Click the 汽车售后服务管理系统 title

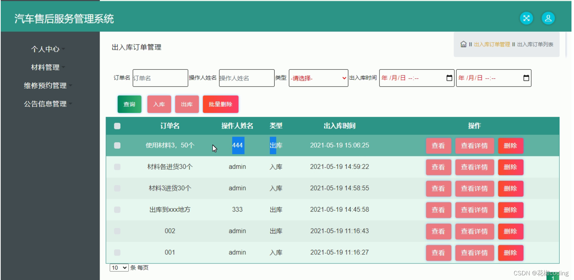[x=64, y=19]
